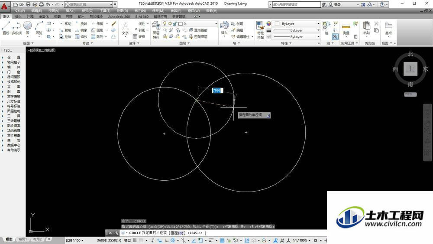Click the 匹配图层 (Match Layer) button
This screenshot has width=433, height=244.
click(198, 36)
